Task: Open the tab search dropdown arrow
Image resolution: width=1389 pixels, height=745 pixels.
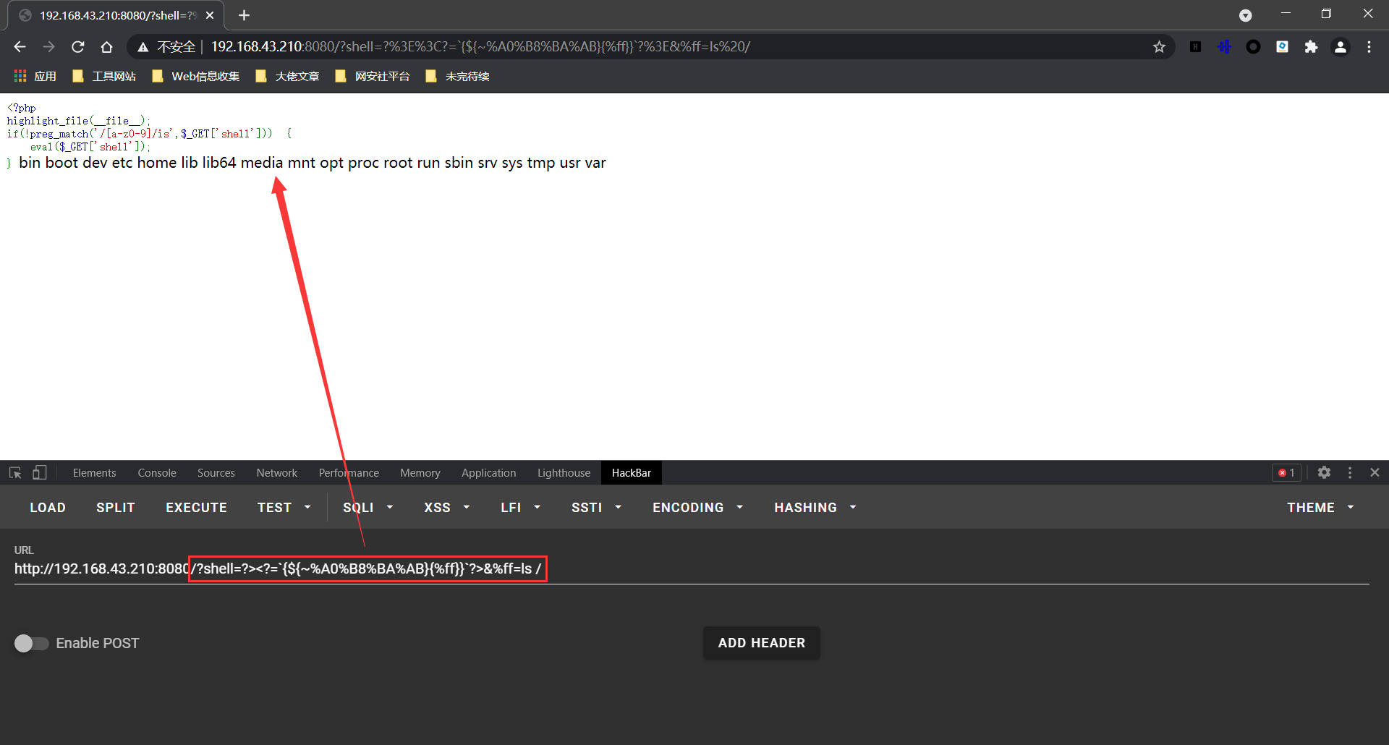Action: [1245, 15]
